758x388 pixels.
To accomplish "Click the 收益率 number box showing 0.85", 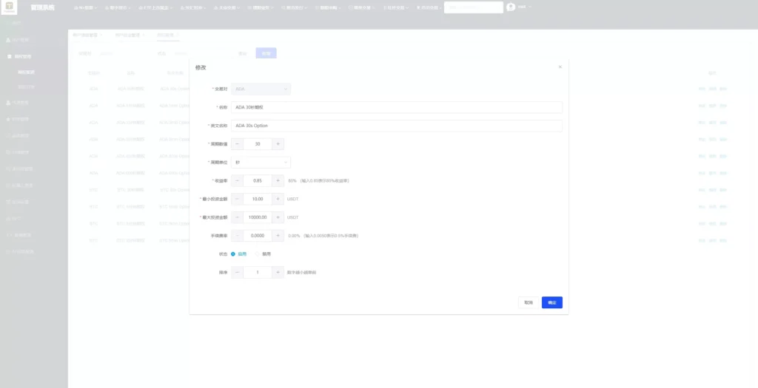I will pos(258,180).
